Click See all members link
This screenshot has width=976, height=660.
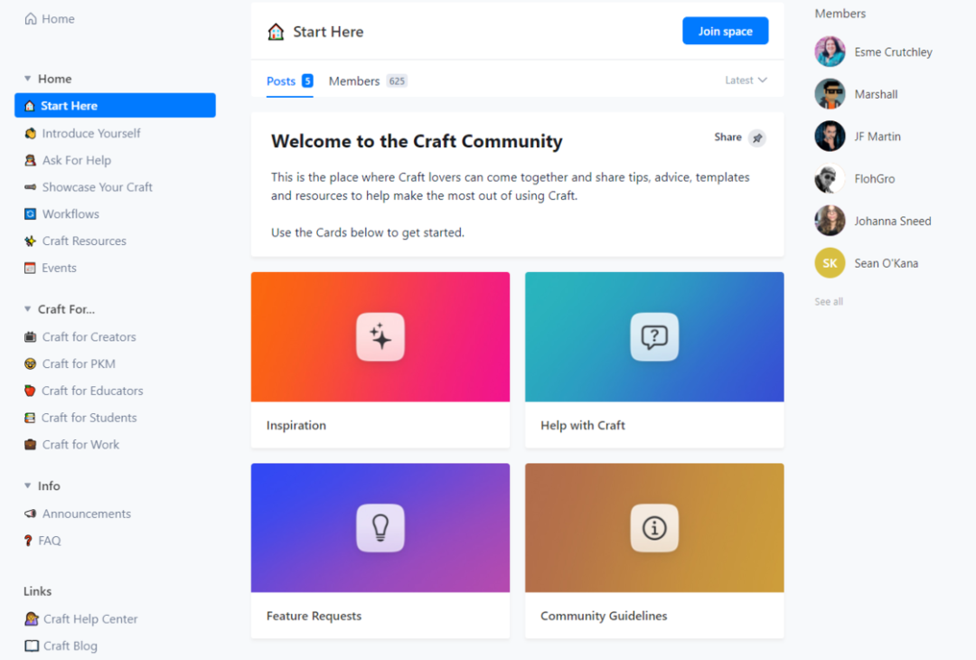pos(829,301)
